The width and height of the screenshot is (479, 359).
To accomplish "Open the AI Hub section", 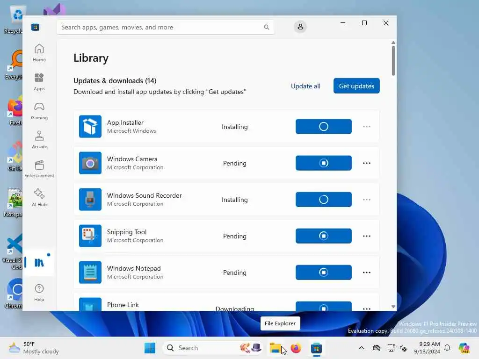I will 39,198.
